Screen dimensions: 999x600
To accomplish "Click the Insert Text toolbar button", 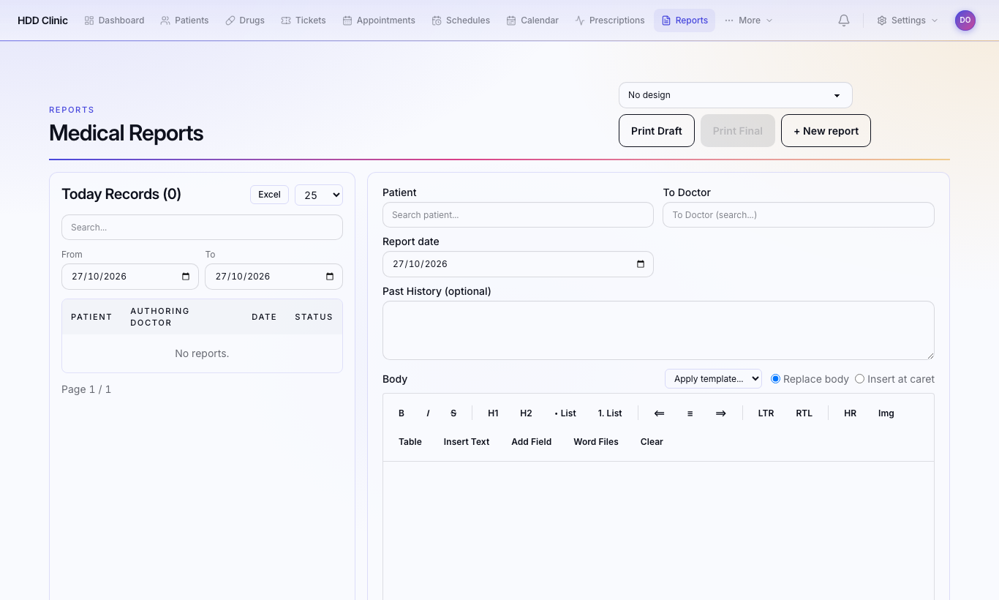I will tap(467, 442).
